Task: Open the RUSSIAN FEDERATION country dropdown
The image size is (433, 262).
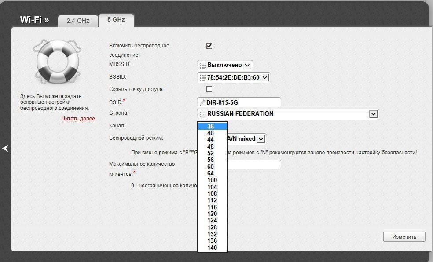Action: [373, 114]
